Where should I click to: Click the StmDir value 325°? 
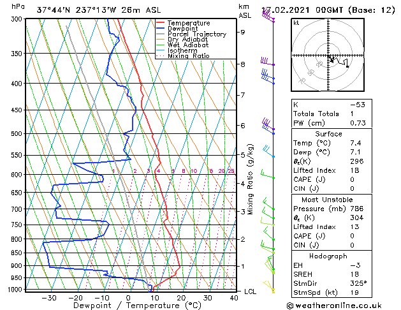point(358,284)
